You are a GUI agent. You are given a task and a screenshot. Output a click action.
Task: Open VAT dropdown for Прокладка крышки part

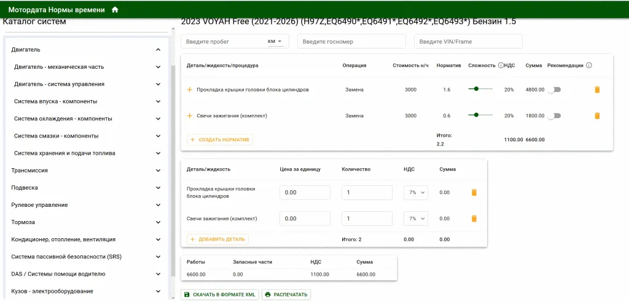(416, 193)
